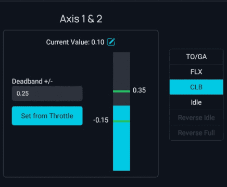Screen dimensions: 227x187
Task: Choose the greyed Reverse Full detent
Action: pyautogui.click(x=196, y=132)
